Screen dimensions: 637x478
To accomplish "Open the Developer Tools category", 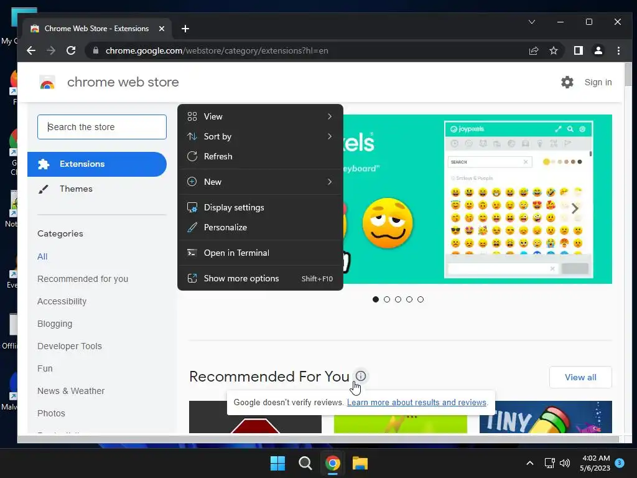I will click(x=70, y=346).
